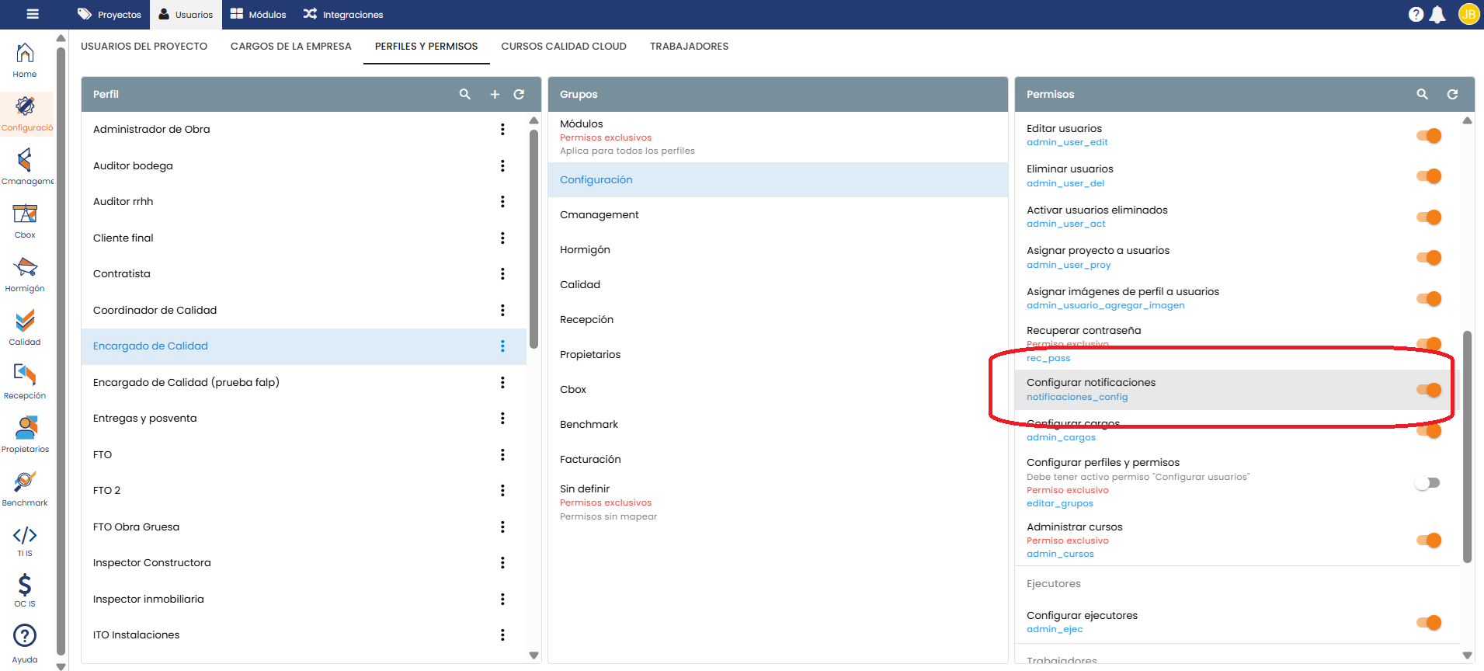Open options menu for Encargado de Calidad
The height and width of the screenshot is (671, 1484).
502,346
